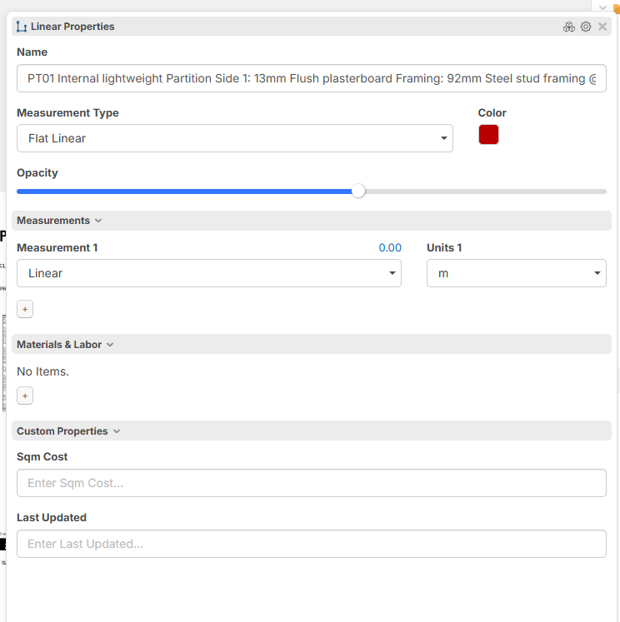Collapse the Measurements section
Image resolution: width=620 pixels, height=622 pixels.
(x=98, y=221)
